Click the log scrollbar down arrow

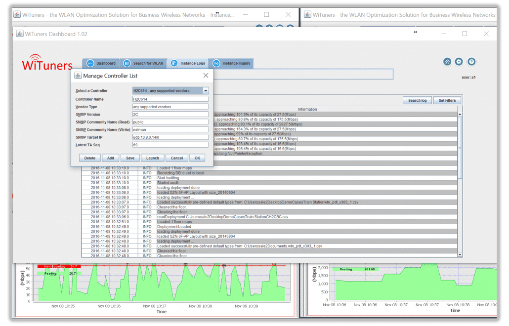[460, 255]
